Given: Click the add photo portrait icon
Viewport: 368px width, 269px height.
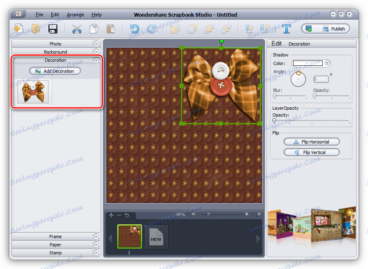Looking at the screenshot, I should pos(249,29).
